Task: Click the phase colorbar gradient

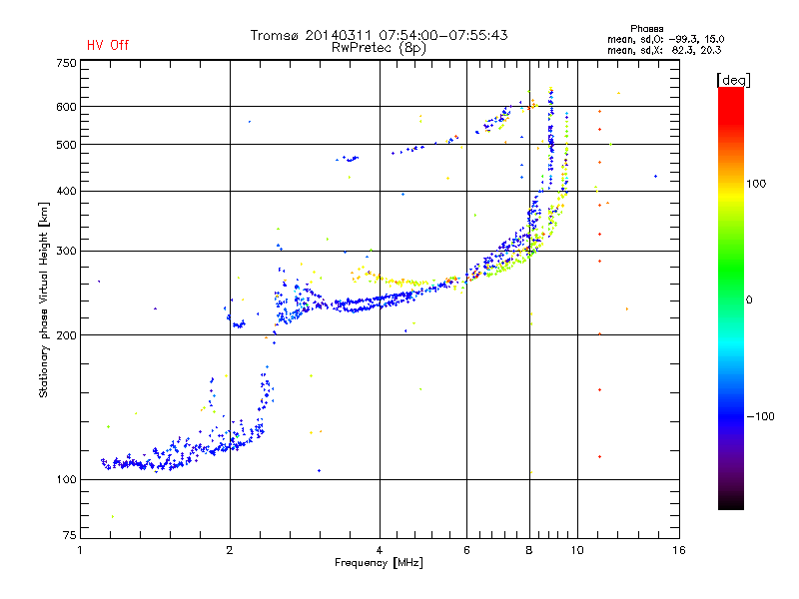Action: click(x=731, y=298)
